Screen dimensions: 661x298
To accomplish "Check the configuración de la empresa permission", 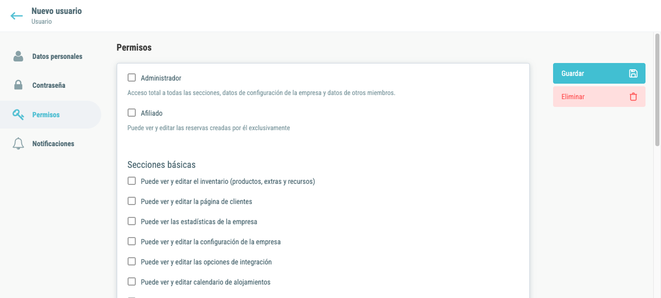I will (132, 241).
